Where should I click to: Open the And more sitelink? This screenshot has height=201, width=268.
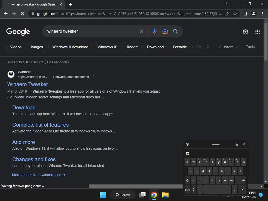(x=24, y=142)
